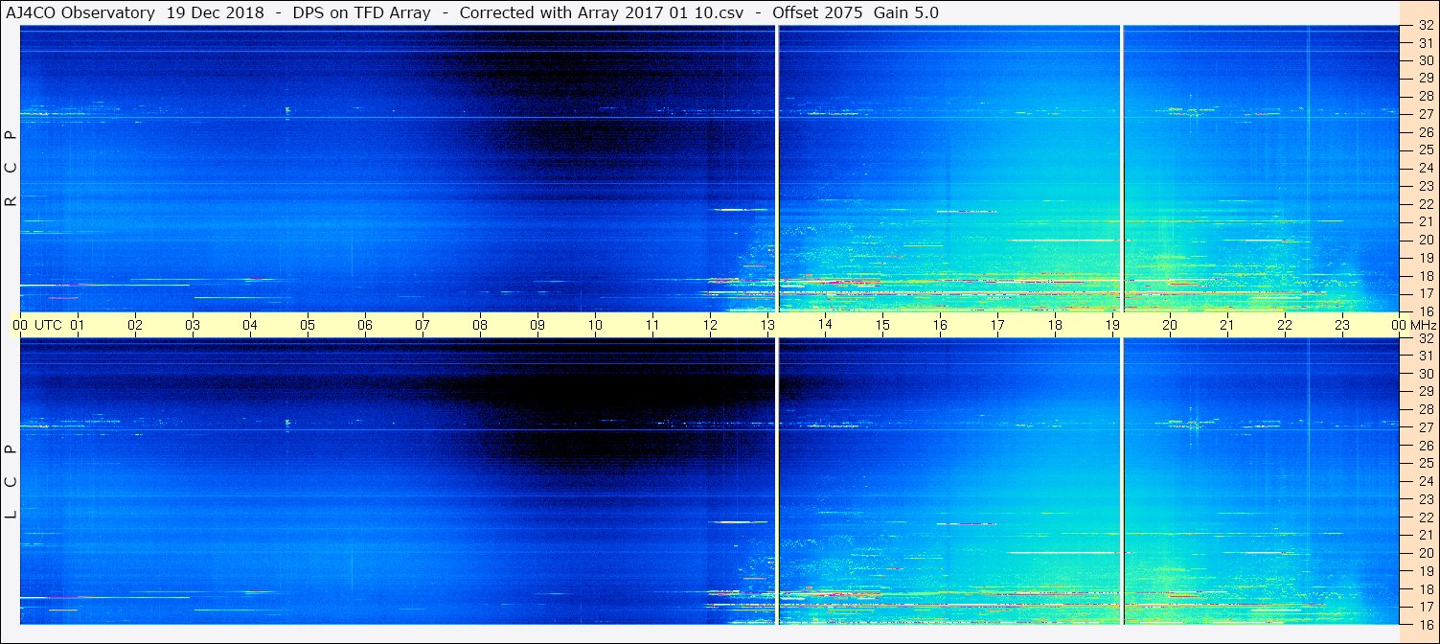1440x644 pixels.
Task: Select the 09 hour mark
Action: point(537,325)
